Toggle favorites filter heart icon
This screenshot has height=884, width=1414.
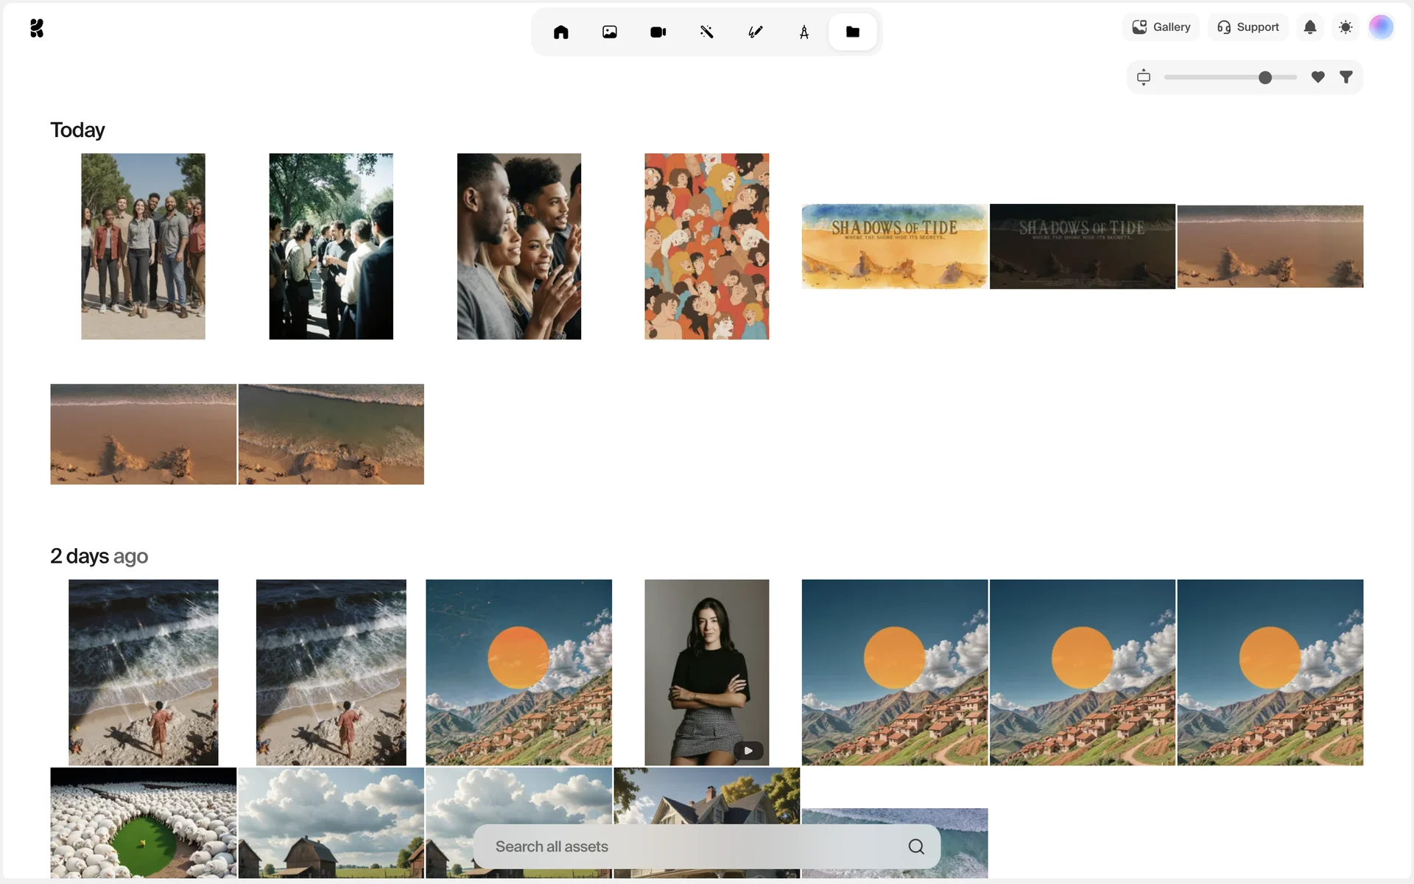click(x=1318, y=77)
